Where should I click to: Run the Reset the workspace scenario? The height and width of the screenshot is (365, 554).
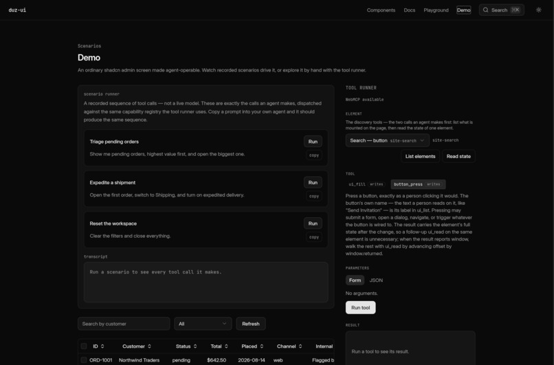click(x=313, y=223)
